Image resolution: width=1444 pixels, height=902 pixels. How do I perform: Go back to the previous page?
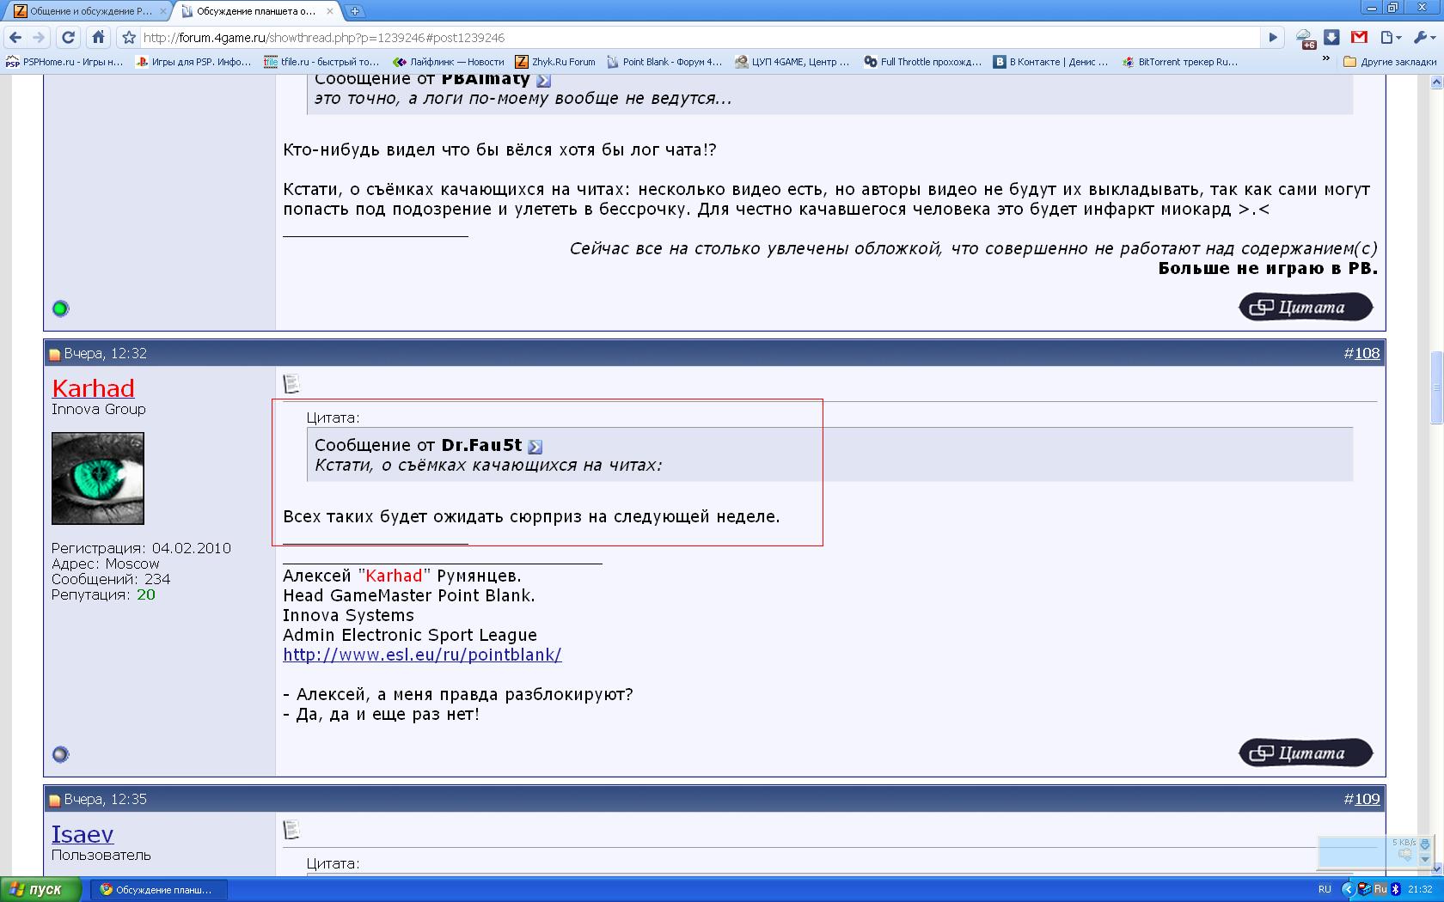[15, 37]
